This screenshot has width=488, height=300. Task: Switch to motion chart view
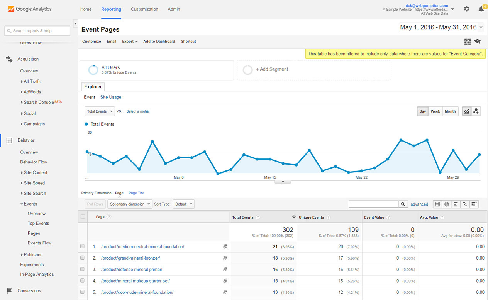click(476, 111)
